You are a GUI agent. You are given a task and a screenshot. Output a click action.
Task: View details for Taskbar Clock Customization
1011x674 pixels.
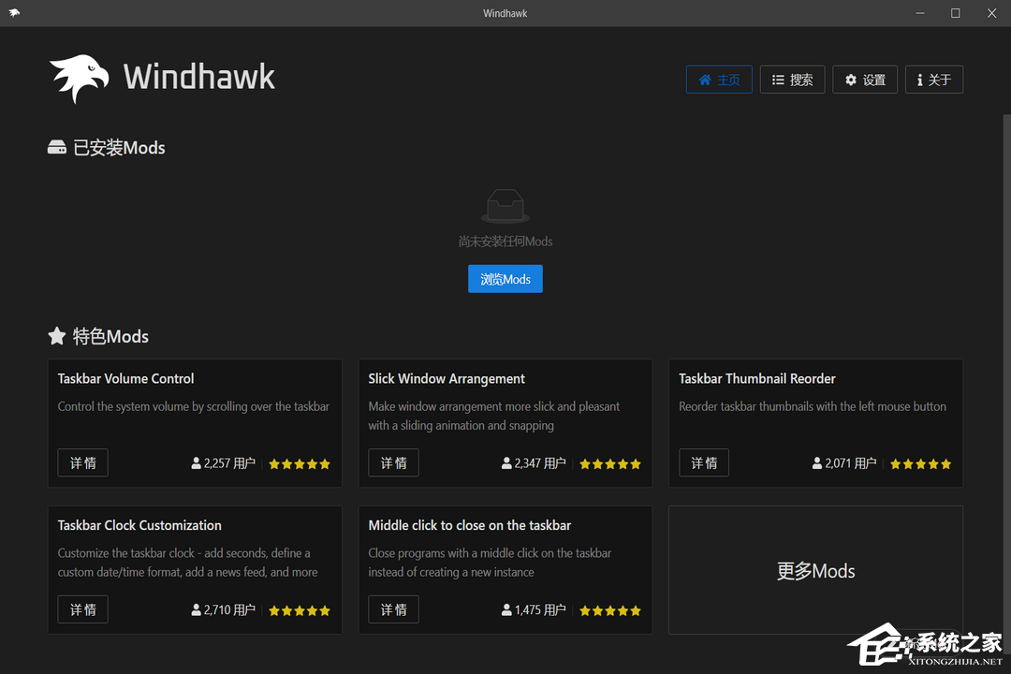pos(82,609)
